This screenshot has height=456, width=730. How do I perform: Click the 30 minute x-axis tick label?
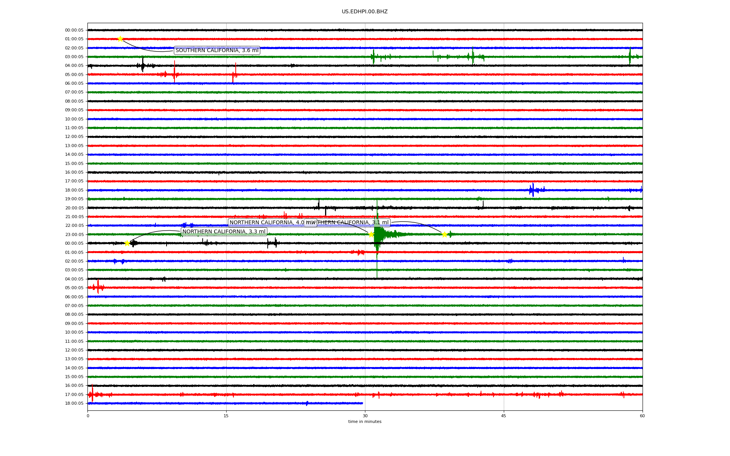[365, 416]
